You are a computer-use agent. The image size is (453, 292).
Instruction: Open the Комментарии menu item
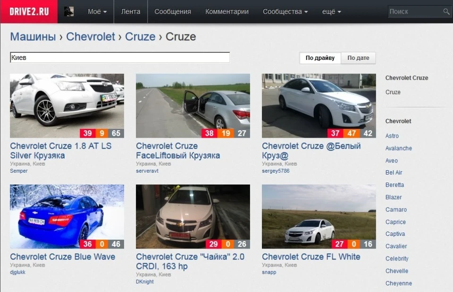(x=227, y=11)
